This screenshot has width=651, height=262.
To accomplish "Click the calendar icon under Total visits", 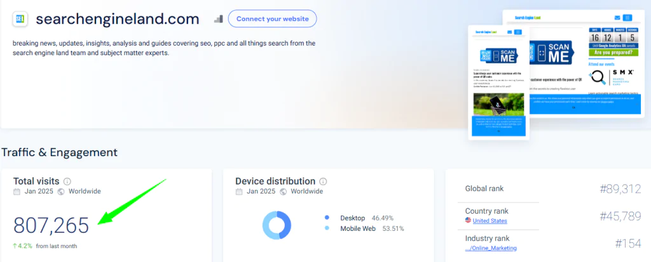I will coord(17,192).
